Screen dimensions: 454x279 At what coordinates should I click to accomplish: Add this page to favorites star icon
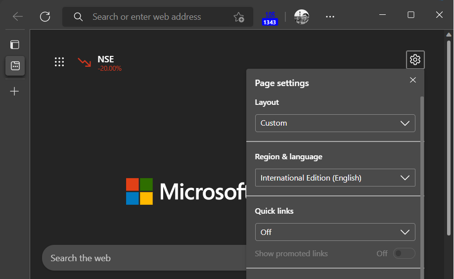[x=239, y=17]
